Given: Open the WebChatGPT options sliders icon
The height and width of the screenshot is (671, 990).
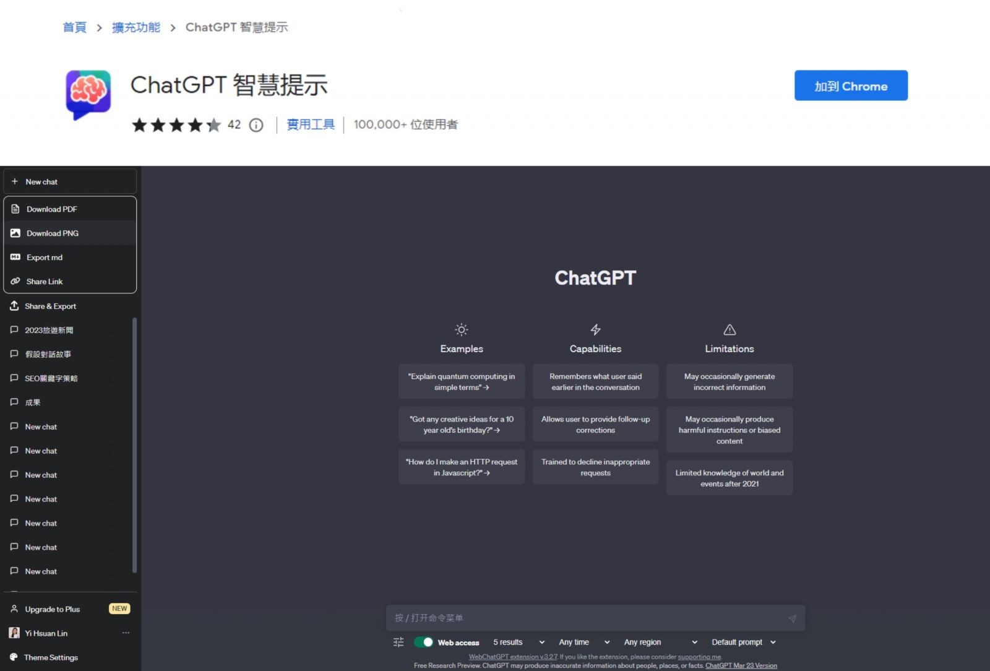Looking at the screenshot, I should (398, 643).
